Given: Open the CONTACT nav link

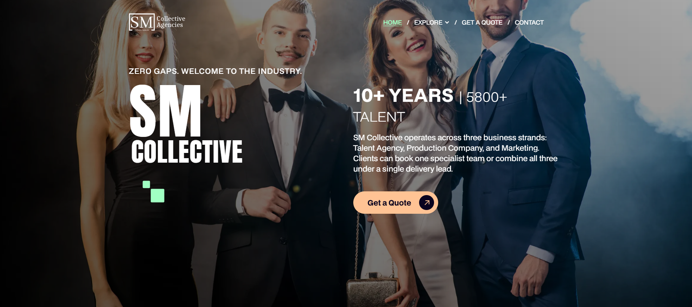Looking at the screenshot, I should click(x=529, y=22).
